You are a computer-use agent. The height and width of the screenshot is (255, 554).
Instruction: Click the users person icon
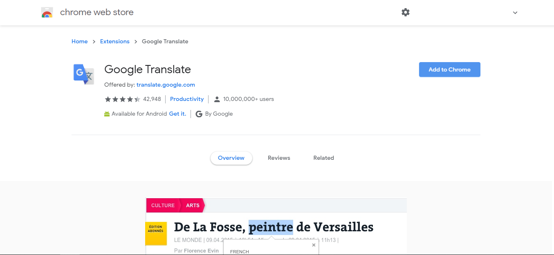point(217,99)
